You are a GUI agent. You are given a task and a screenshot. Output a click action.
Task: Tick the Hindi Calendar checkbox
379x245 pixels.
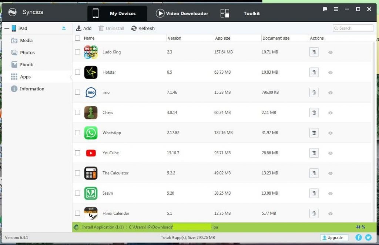77,213
